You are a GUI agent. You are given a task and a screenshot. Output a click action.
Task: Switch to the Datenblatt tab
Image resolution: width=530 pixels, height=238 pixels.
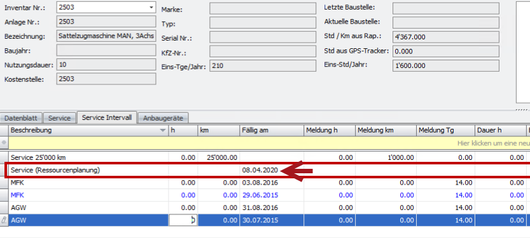21,118
